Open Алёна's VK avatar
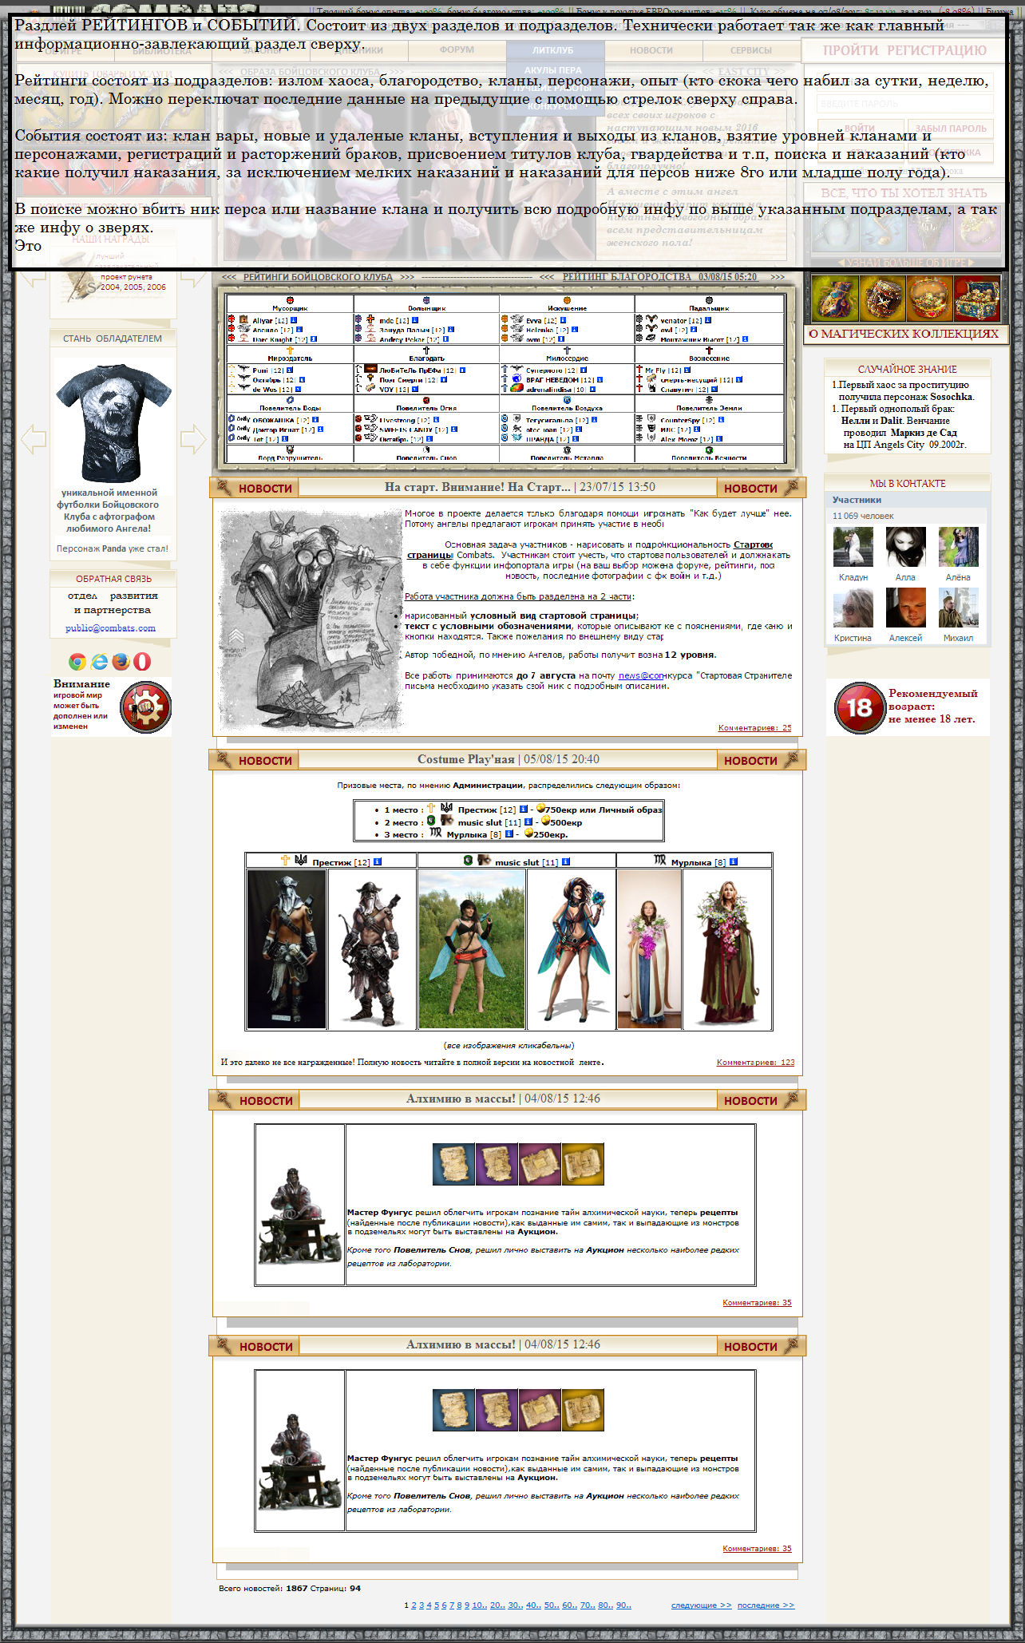This screenshot has height=1643, width=1025. (959, 547)
